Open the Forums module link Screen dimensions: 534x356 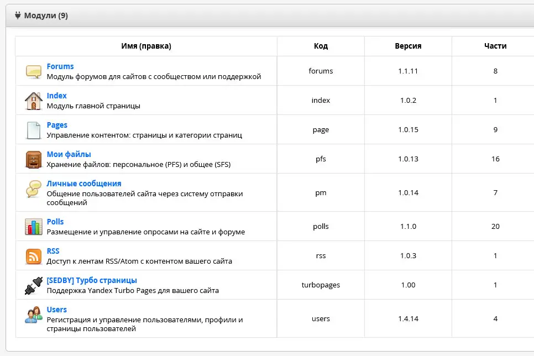click(60, 66)
